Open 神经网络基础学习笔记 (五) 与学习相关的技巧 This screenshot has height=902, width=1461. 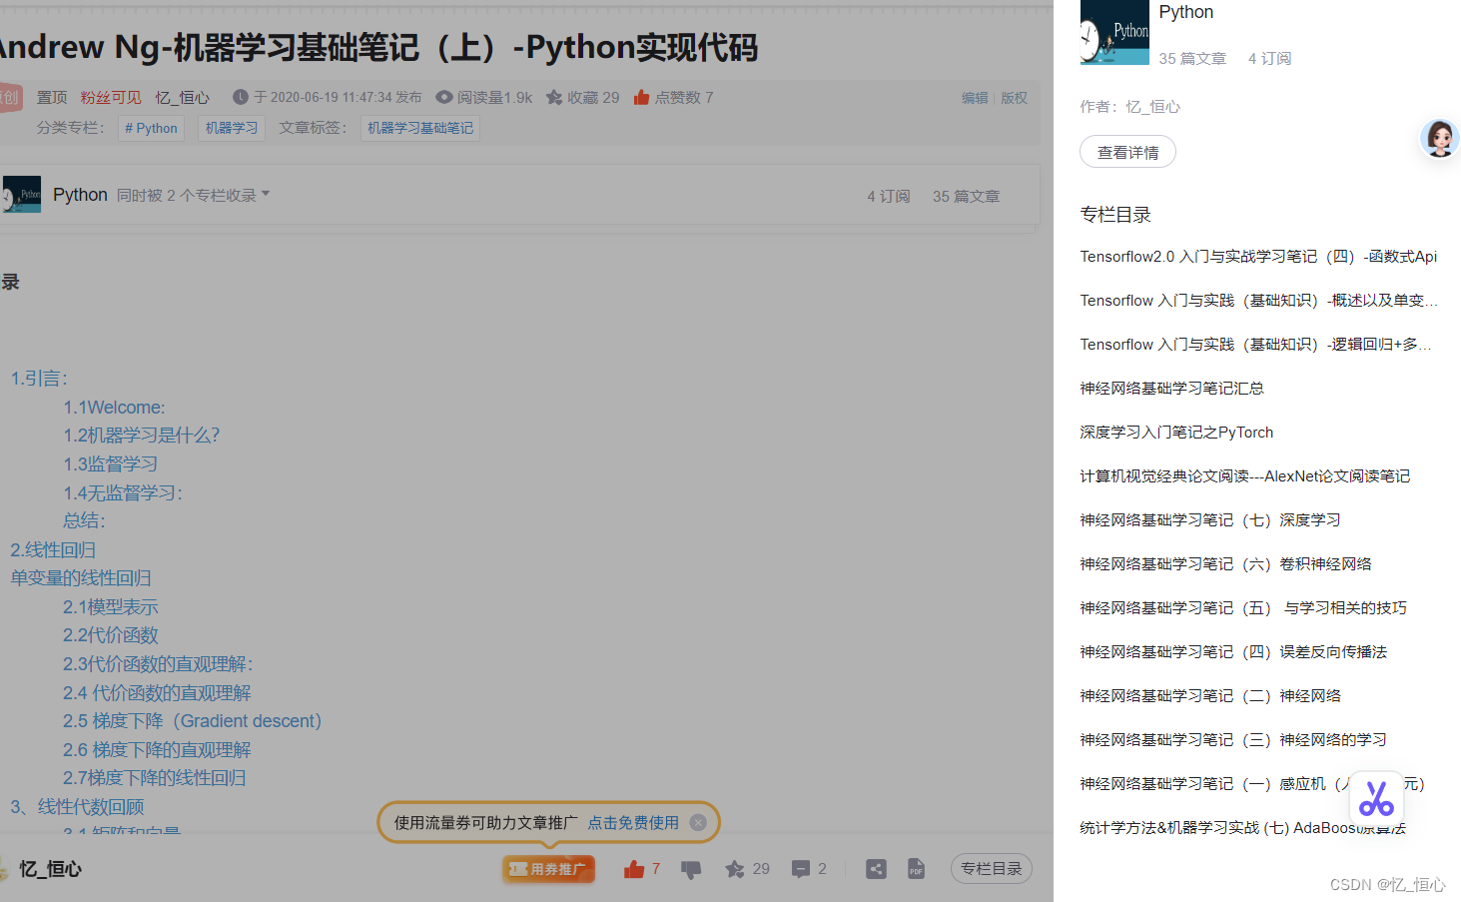point(1243,608)
